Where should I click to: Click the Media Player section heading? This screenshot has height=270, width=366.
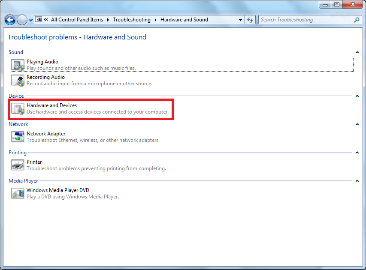tap(23, 181)
